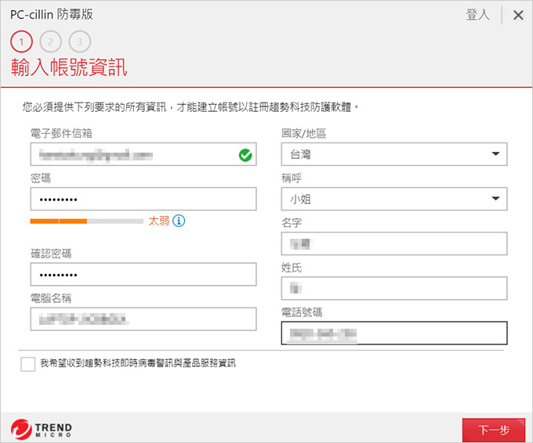
Task: Click the 姓氏 input field
Action: (x=394, y=289)
